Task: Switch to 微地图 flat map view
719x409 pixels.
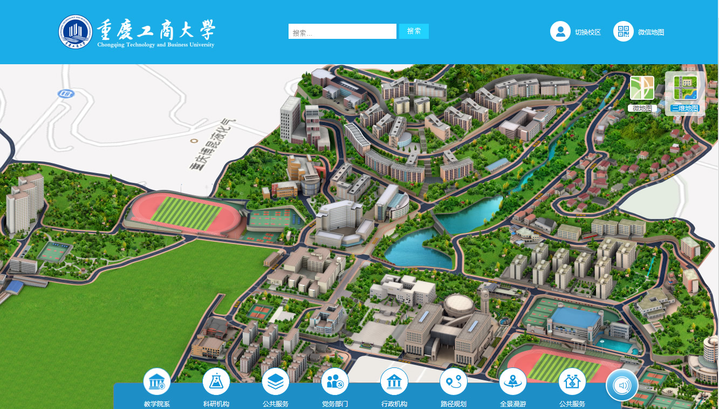Action: pos(642,88)
